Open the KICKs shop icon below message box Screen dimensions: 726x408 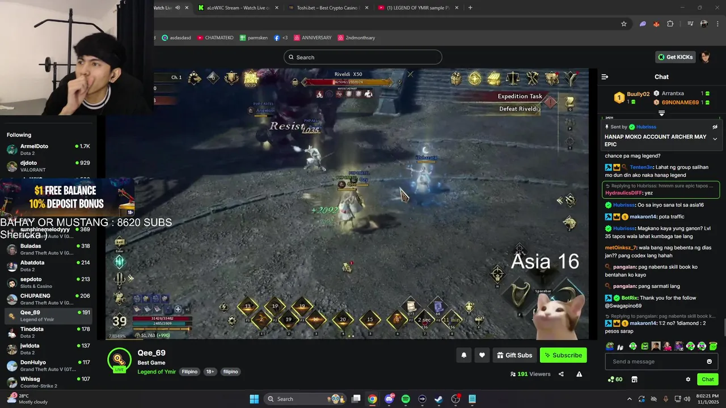634,380
